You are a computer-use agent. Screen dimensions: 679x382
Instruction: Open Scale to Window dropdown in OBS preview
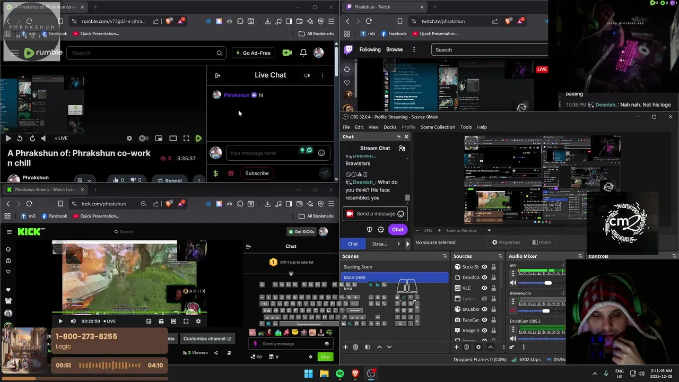[x=489, y=231]
